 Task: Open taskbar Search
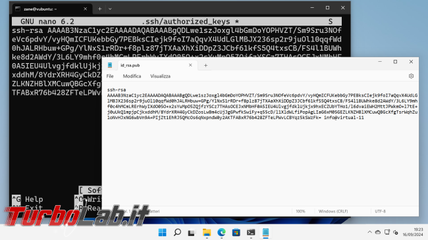(x=177, y=232)
